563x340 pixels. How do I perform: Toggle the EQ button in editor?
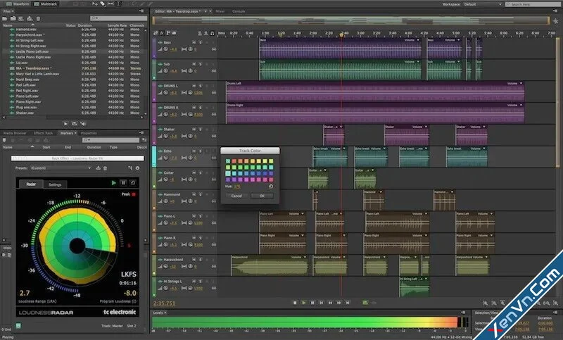coord(174,33)
